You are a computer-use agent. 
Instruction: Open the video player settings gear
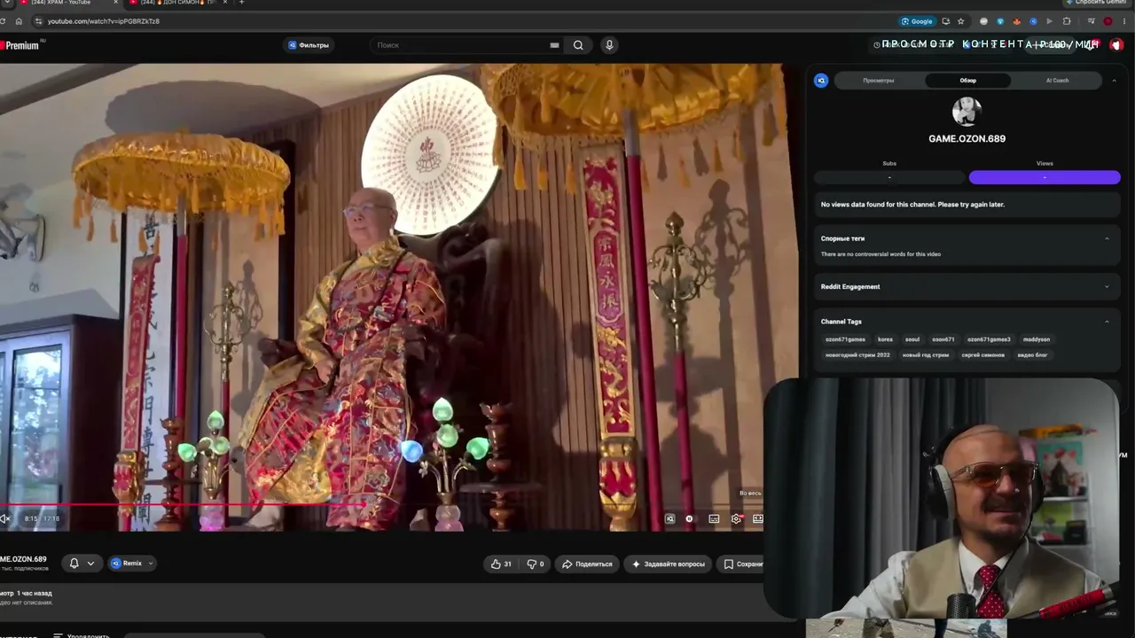point(736,519)
